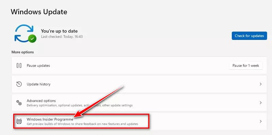The height and width of the screenshot is (135, 272).
Task: Click the Check for updates button
Action: coord(249,36)
